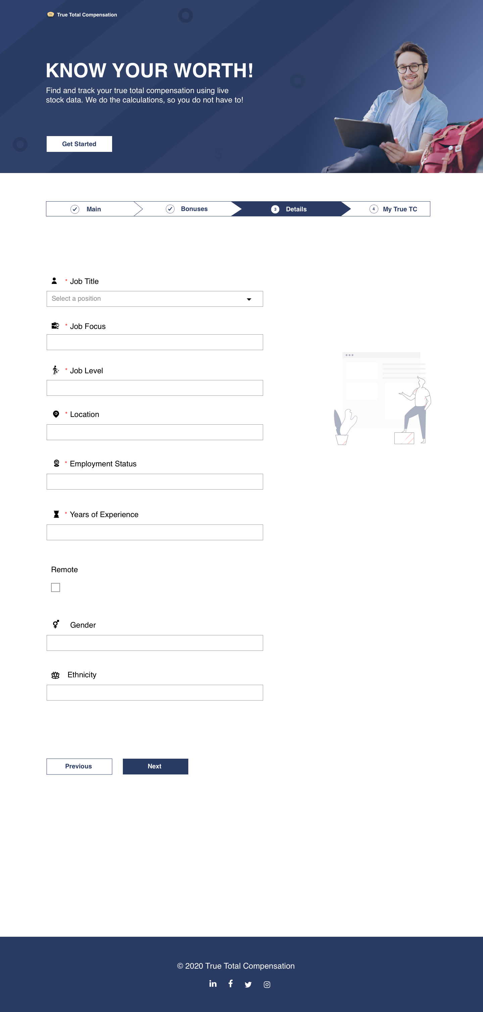Image resolution: width=483 pixels, height=1012 pixels.
Task: Click the location pin icon
Action: pyautogui.click(x=56, y=414)
